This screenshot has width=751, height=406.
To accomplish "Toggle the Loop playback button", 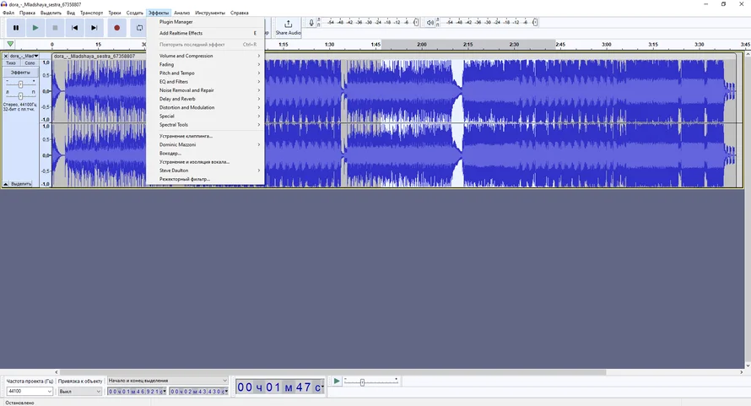I will [x=139, y=28].
